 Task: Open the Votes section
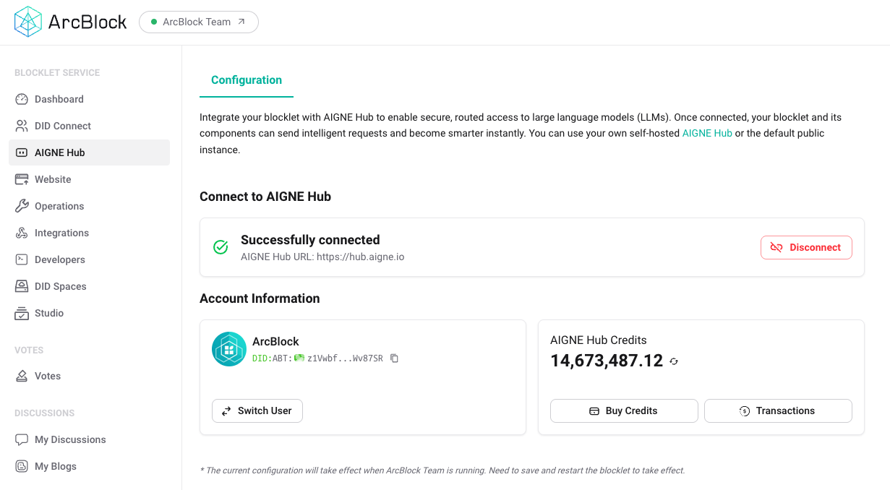click(48, 376)
